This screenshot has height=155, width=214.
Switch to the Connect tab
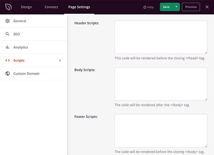pyautogui.click(x=51, y=7)
